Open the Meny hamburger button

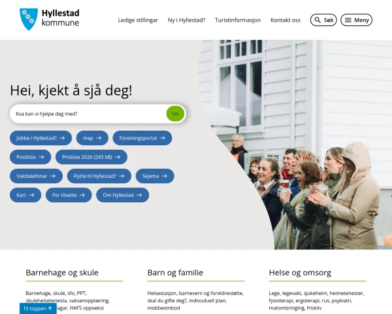[356, 20]
